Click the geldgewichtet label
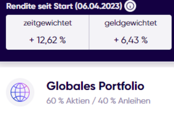 point(131,23)
